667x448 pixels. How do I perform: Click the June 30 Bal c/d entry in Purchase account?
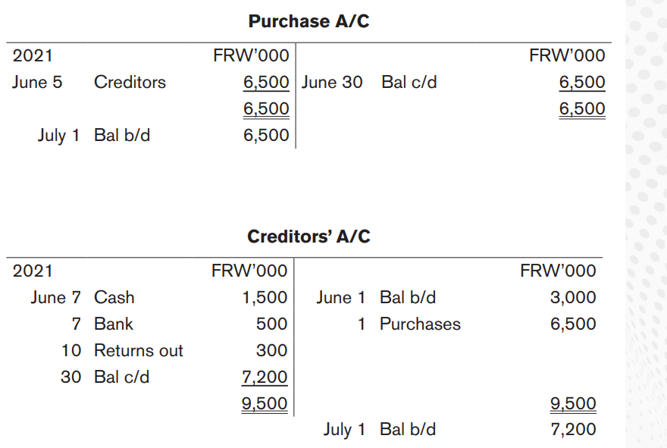point(453,82)
